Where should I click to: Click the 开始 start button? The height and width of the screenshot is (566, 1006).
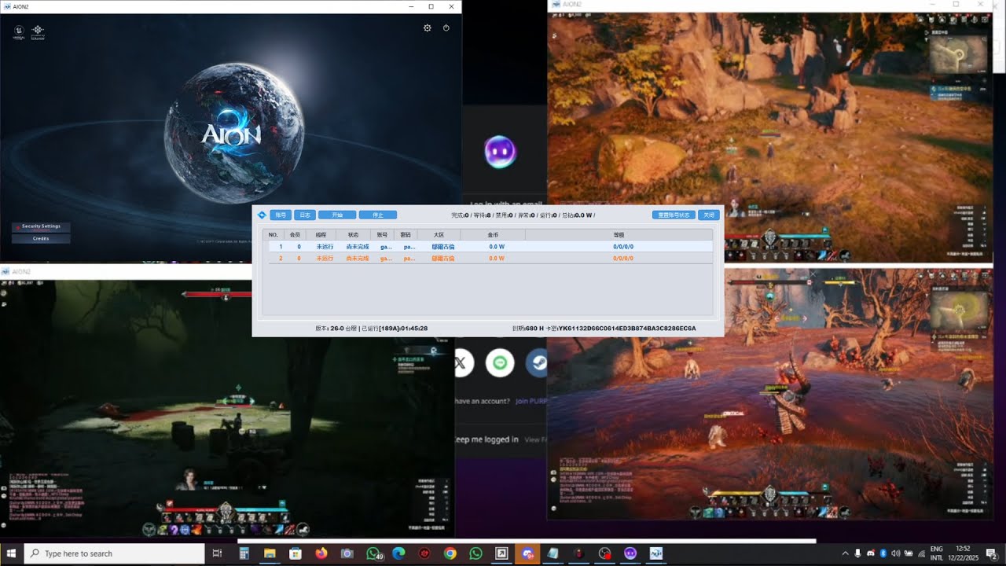click(x=337, y=215)
